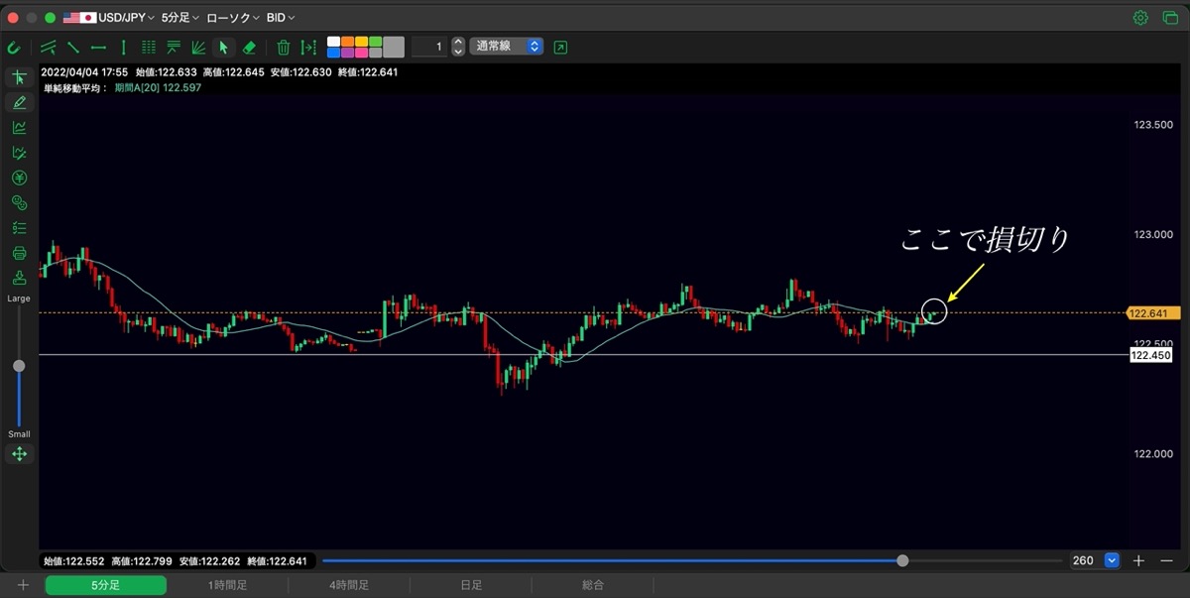1190x598 pixels.
Task: Click the four-way move arrows icon
Action: pos(19,453)
